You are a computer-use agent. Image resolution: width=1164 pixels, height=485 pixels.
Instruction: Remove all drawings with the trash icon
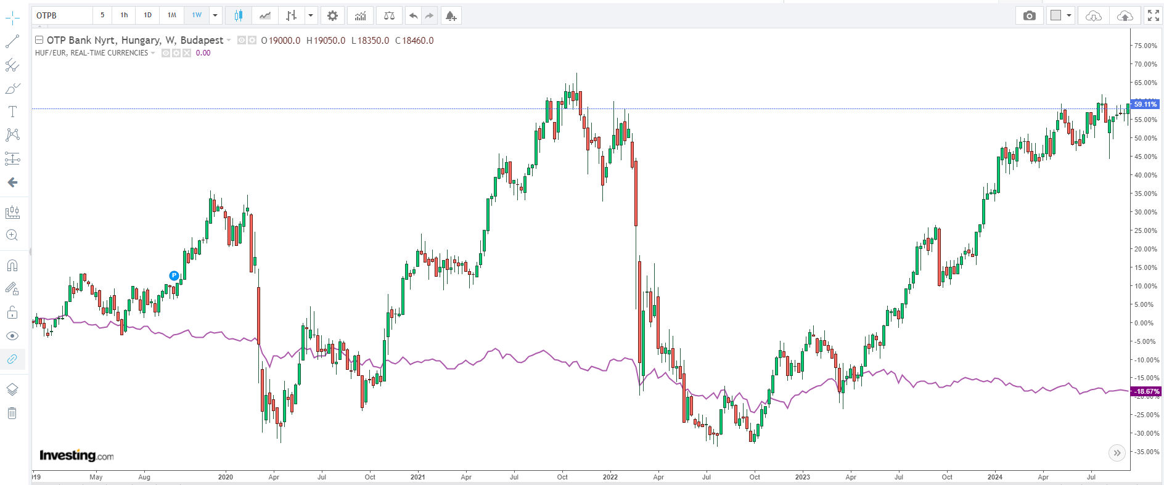click(12, 413)
